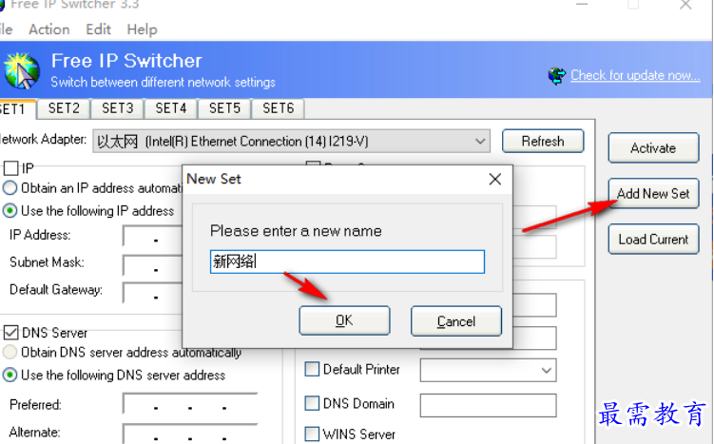714x444 pixels.
Task: Click the Free IP Switcher globe logo
Action: coord(22,70)
